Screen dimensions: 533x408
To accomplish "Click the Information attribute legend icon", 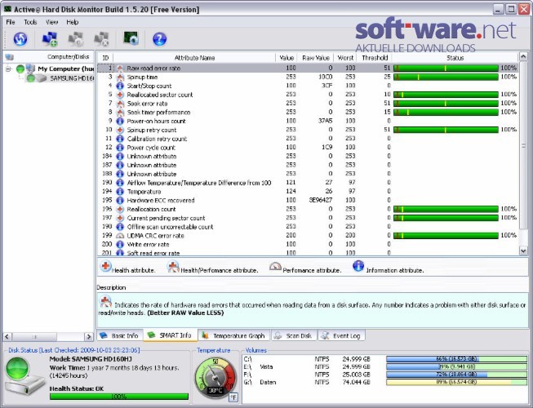I will [x=358, y=266].
